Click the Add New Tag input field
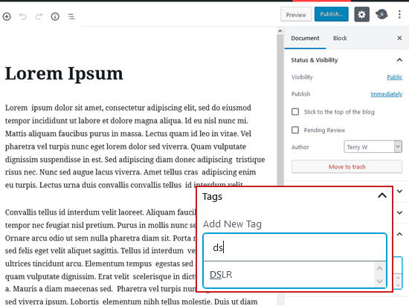The height and width of the screenshot is (306, 409). click(294, 247)
